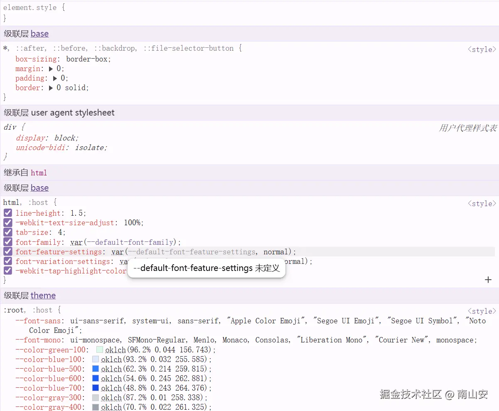The image size is (499, 411).
Task: Toggle the -webkit-text-size-adjust checkbox
Action: 8,223
